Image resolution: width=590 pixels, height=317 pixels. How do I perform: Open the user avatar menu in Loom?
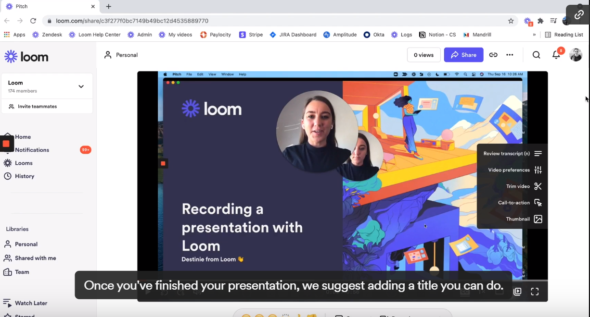576,55
